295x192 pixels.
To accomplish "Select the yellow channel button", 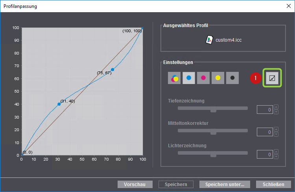I will click(x=218, y=78).
